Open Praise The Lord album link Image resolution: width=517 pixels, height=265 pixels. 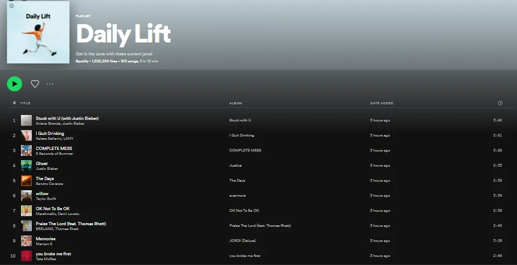[x=260, y=226]
